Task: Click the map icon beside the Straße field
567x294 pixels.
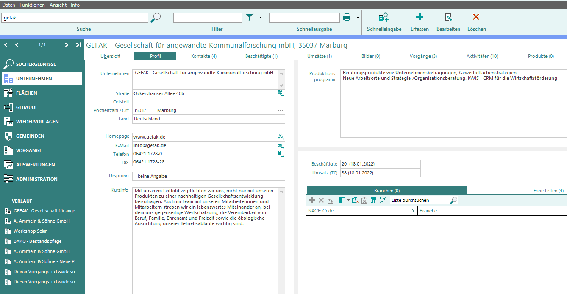Action: tap(281, 93)
